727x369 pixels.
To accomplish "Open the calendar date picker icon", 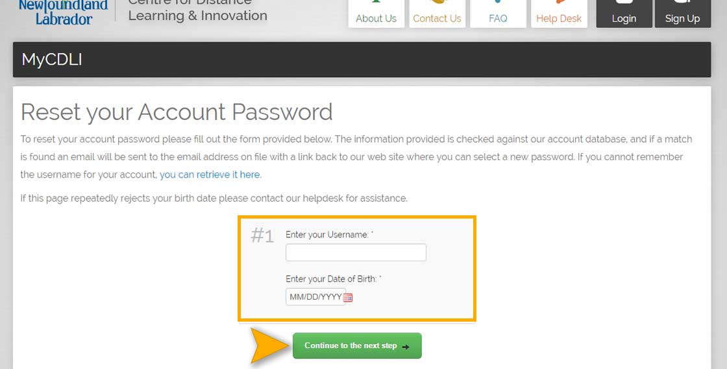I will click(x=348, y=298).
